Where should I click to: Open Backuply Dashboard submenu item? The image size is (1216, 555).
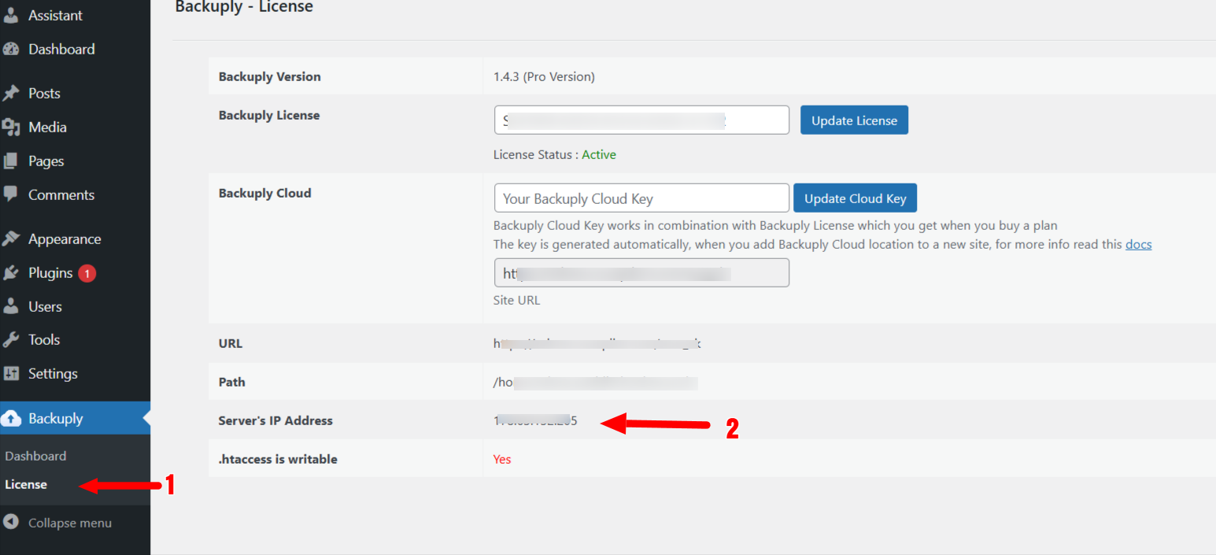coord(35,456)
